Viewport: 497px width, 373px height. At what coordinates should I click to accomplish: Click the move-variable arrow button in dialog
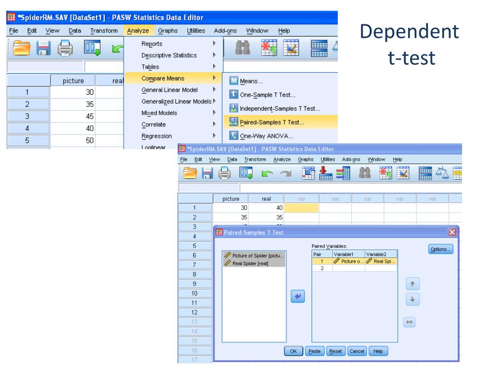click(298, 296)
